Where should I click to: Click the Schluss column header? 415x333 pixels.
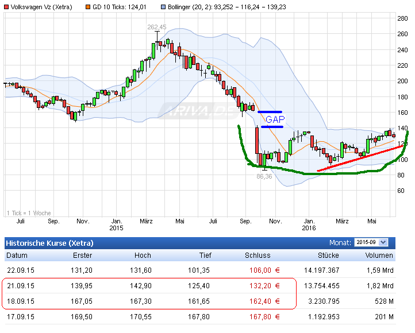tap(258, 255)
